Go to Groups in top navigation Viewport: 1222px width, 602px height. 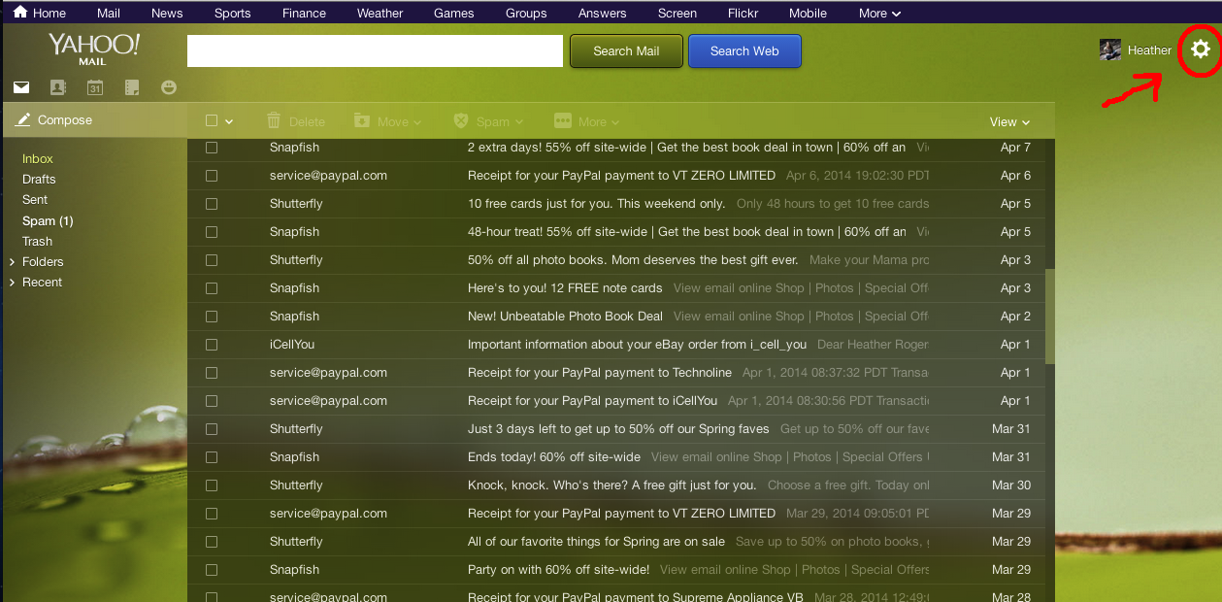526,13
